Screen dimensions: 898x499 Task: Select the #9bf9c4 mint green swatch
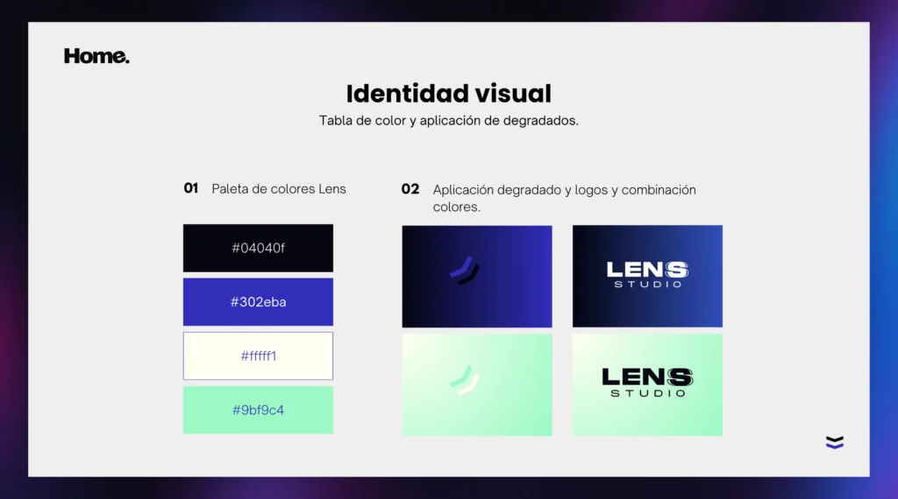click(258, 410)
